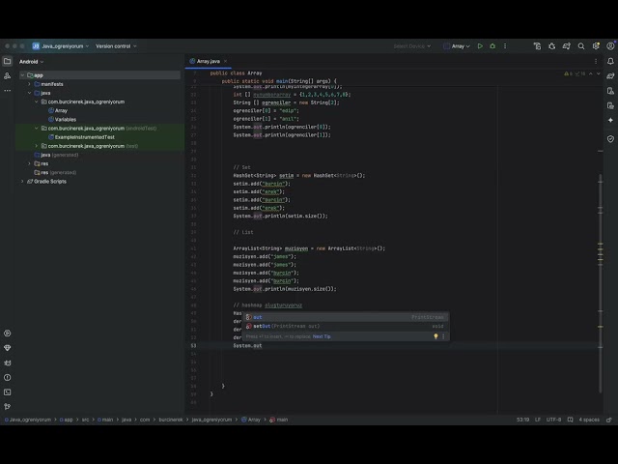This screenshot has height=464, width=618.
Task: Open more run actions menu in toolbar
Action: (505, 46)
